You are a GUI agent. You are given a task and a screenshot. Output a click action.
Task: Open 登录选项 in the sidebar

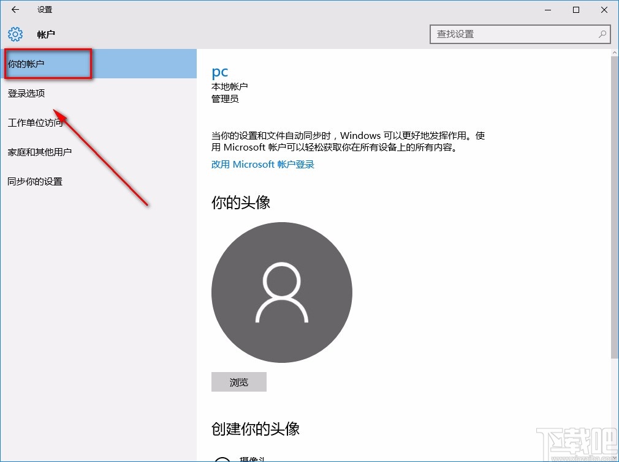click(x=26, y=93)
